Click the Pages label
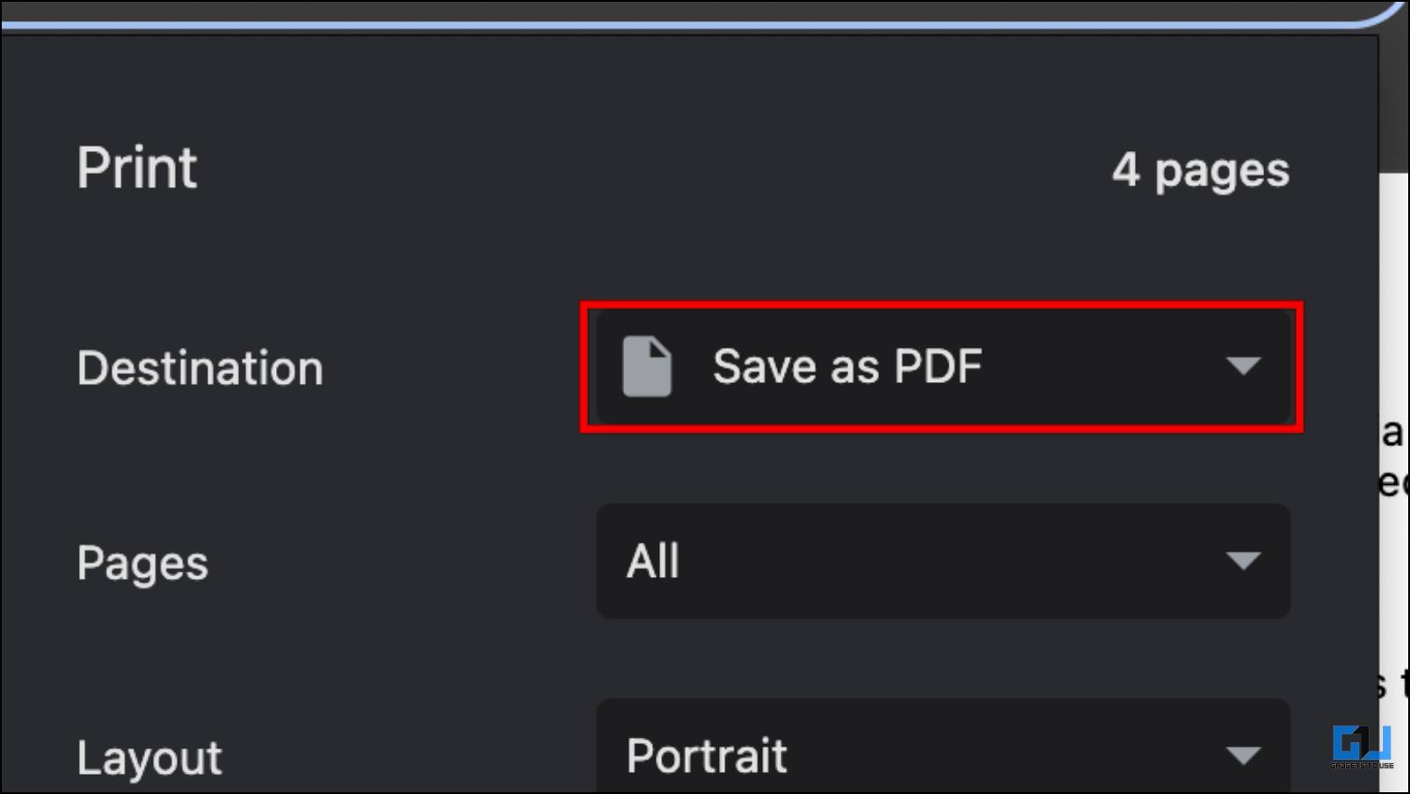Image resolution: width=1410 pixels, height=794 pixels. point(142,564)
